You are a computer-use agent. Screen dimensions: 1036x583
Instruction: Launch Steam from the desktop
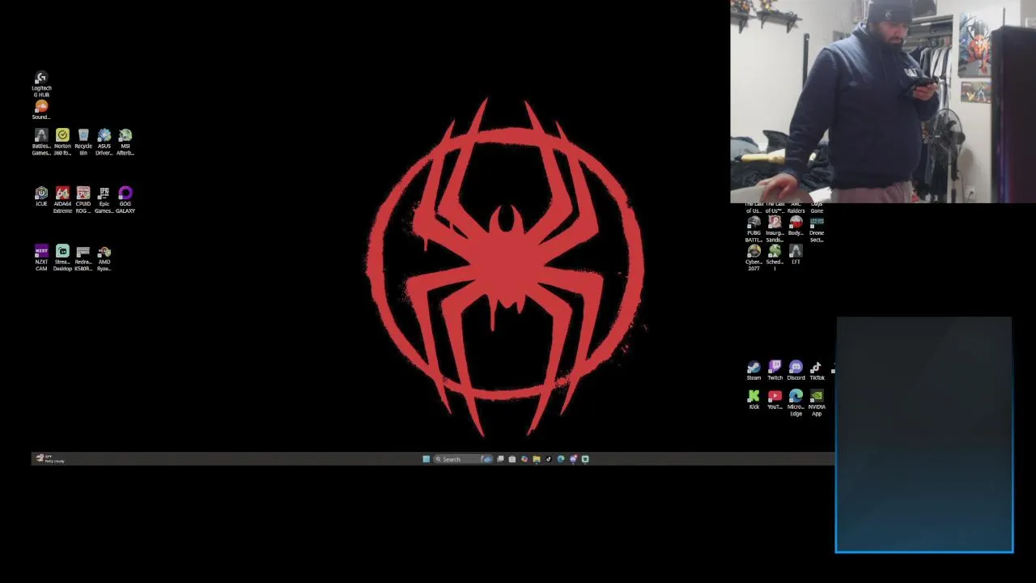(x=754, y=371)
